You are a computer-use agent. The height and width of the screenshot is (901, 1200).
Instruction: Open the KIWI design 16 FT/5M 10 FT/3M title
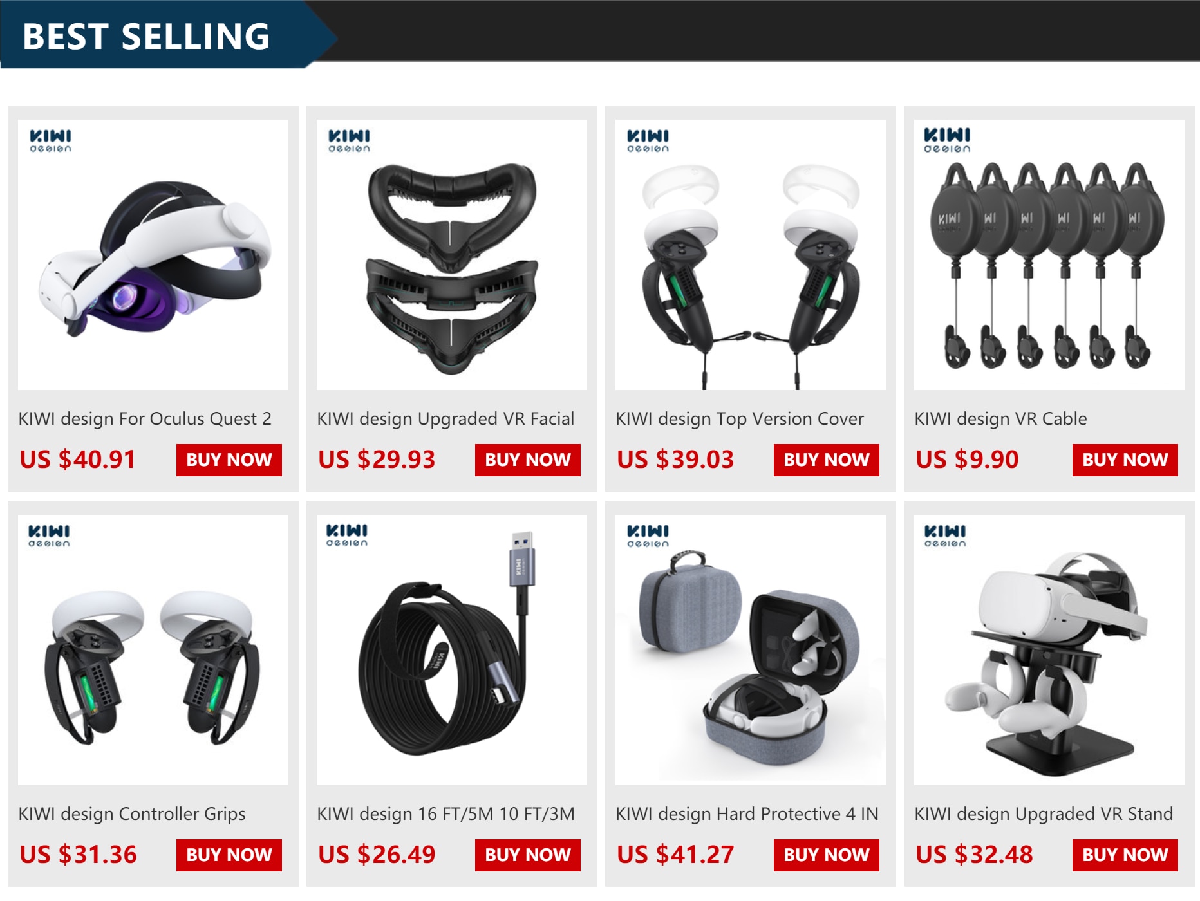coord(446,814)
